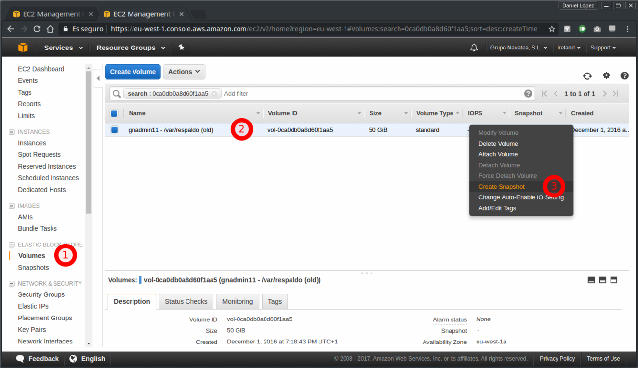Click the refresh volumes list icon

click(587, 76)
